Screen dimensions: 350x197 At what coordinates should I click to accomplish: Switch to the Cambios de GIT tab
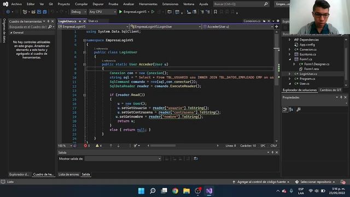click(330, 90)
